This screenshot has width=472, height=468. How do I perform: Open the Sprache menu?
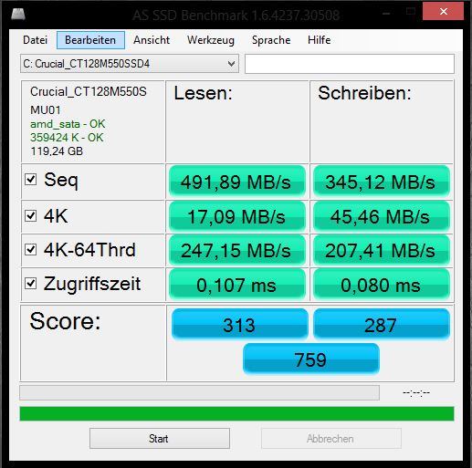pyautogui.click(x=271, y=40)
